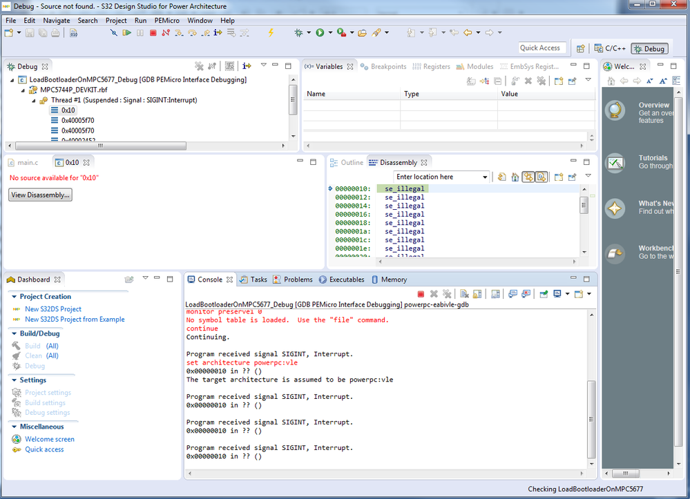Click the Step Into toolbar icon
Image resolution: width=690 pixels, height=499 pixels.
[179, 32]
